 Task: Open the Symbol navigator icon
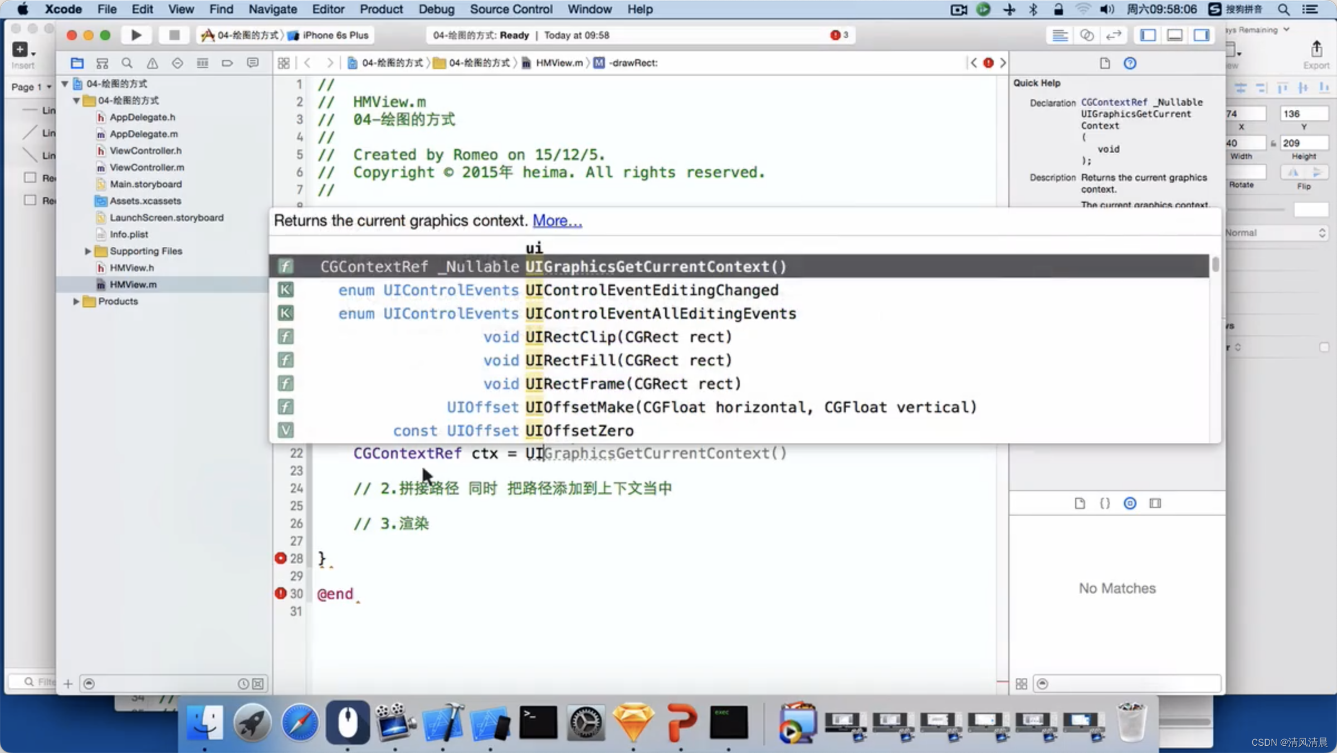(102, 63)
